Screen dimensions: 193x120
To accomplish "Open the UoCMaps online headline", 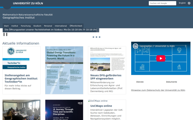I will click(x=101, y=106).
